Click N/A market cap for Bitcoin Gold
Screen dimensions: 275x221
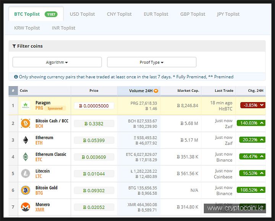tap(194, 190)
